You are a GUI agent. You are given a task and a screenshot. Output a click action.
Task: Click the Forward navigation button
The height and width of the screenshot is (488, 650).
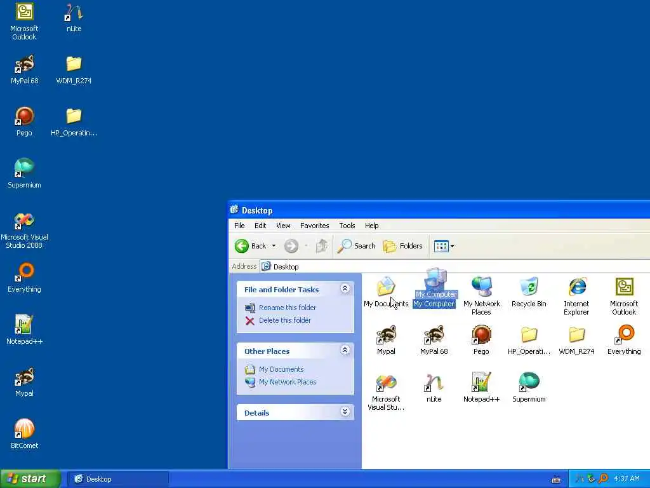click(291, 246)
